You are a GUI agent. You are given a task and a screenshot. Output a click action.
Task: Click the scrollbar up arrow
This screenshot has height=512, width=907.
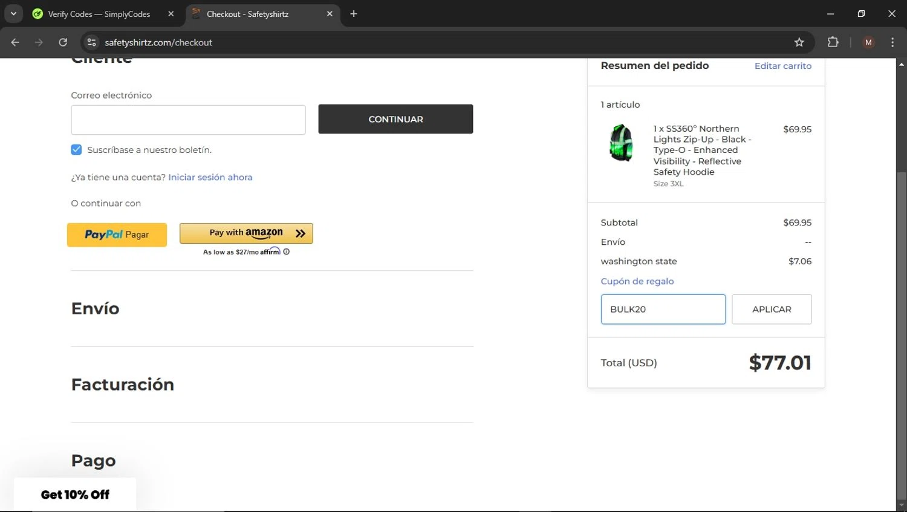tap(901, 63)
